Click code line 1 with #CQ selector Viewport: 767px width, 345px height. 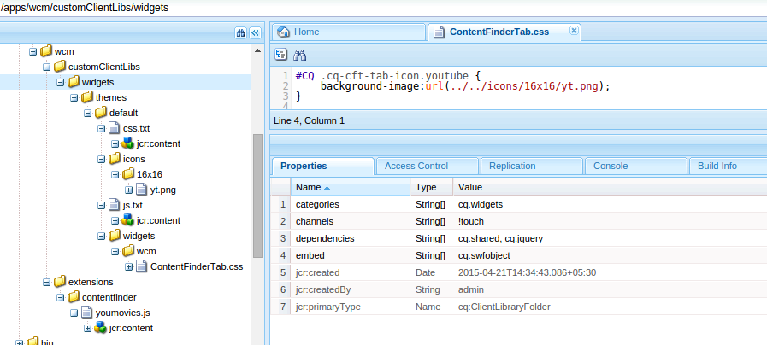point(388,76)
